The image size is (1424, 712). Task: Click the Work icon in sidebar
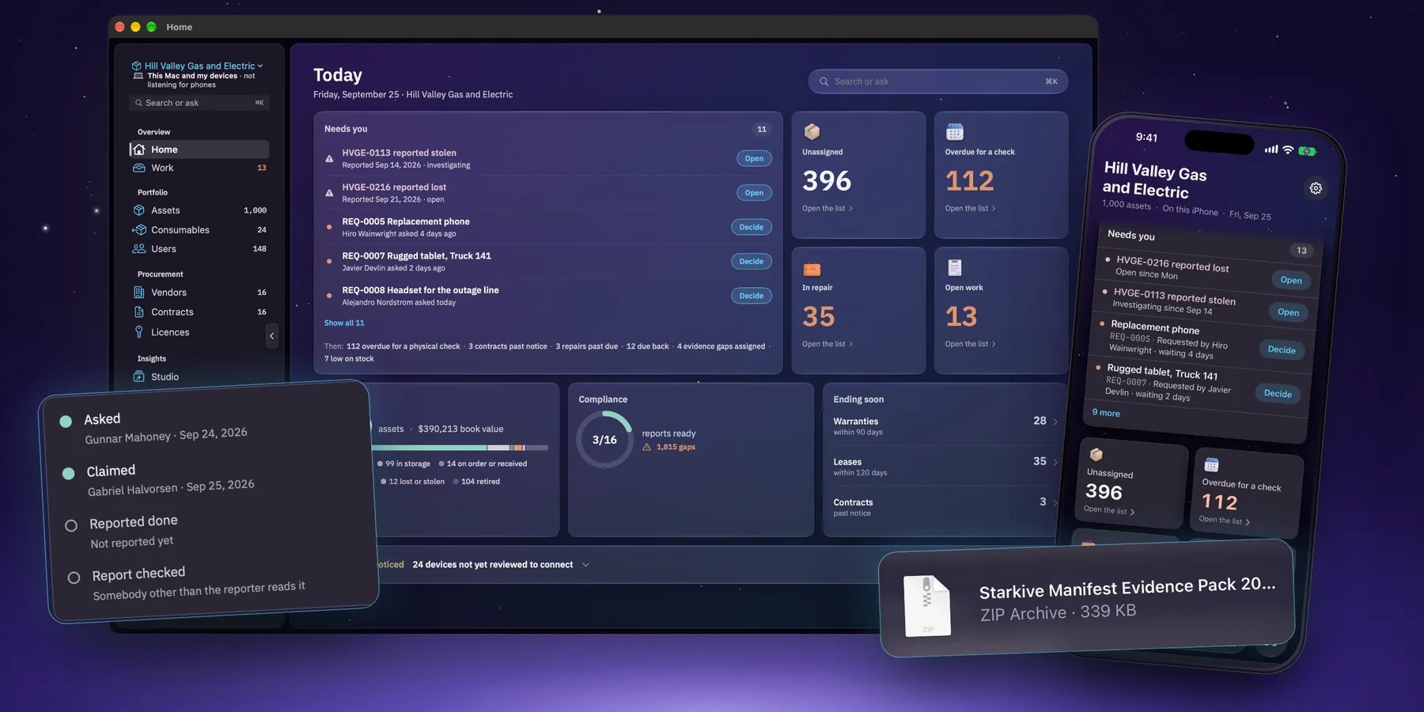[x=139, y=168]
